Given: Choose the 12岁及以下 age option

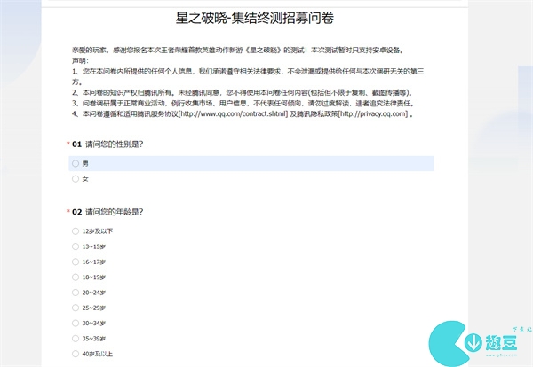Looking at the screenshot, I should click(76, 230).
